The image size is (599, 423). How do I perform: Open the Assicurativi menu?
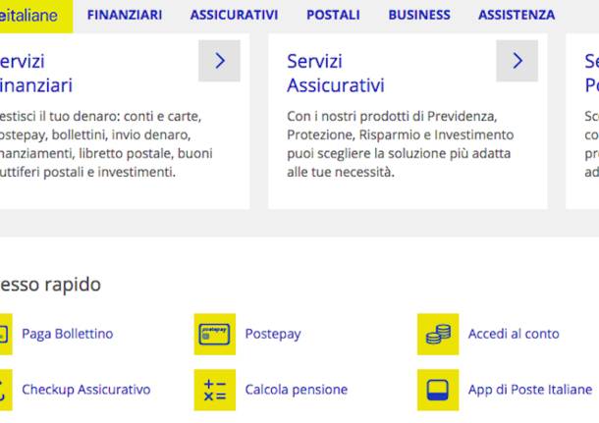pos(234,15)
